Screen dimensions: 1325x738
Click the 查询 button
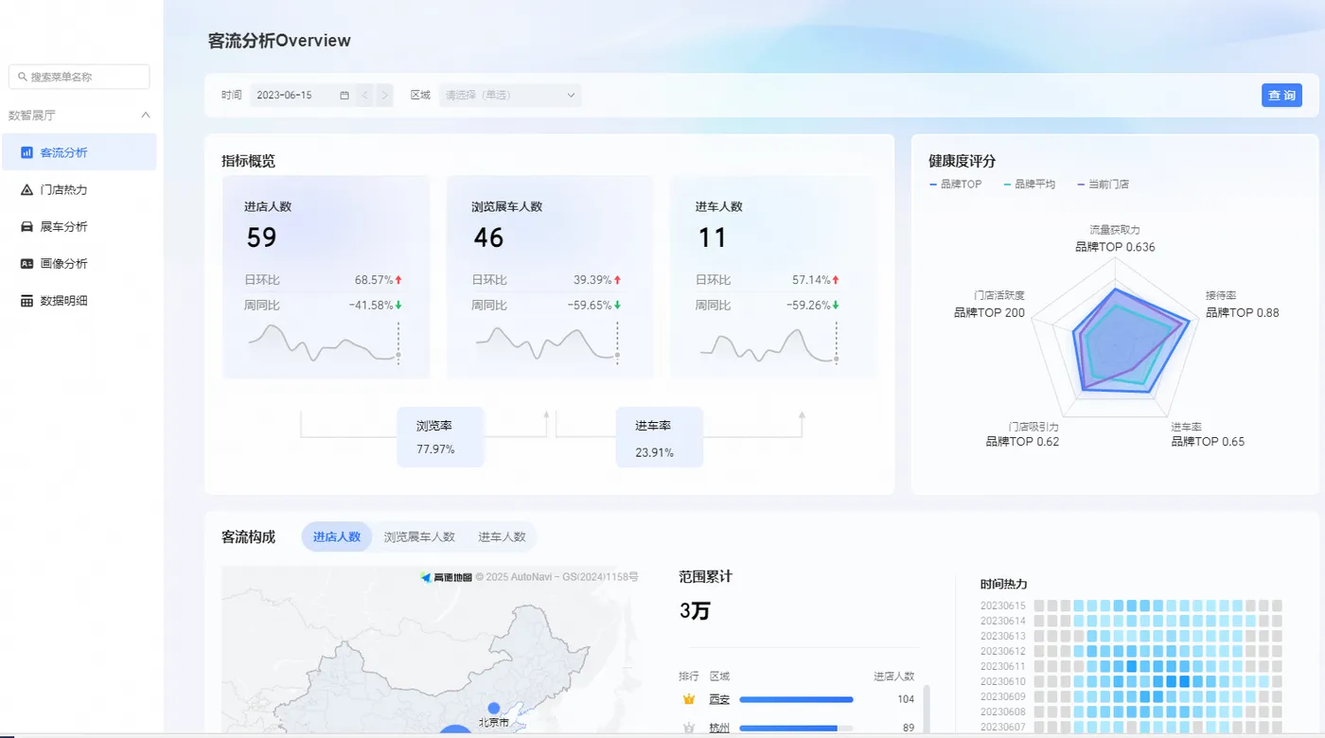click(x=1281, y=95)
